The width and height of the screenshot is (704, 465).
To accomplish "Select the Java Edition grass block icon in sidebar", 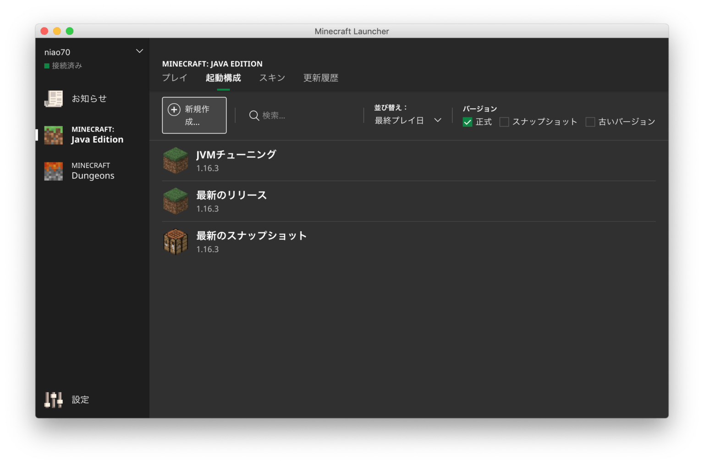I will [x=54, y=135].
